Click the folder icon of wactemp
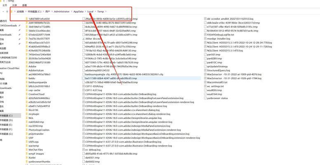The image size is (320, 165). pyautogui.click(x=26, y=146)
